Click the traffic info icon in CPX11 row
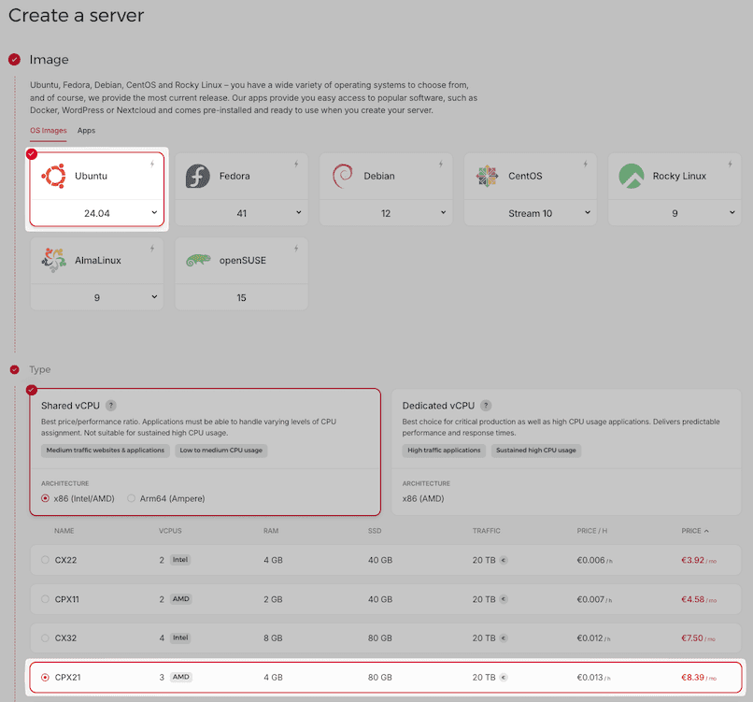Image resolution: width=753 pixels, height=702 pixels. point(504,599)
